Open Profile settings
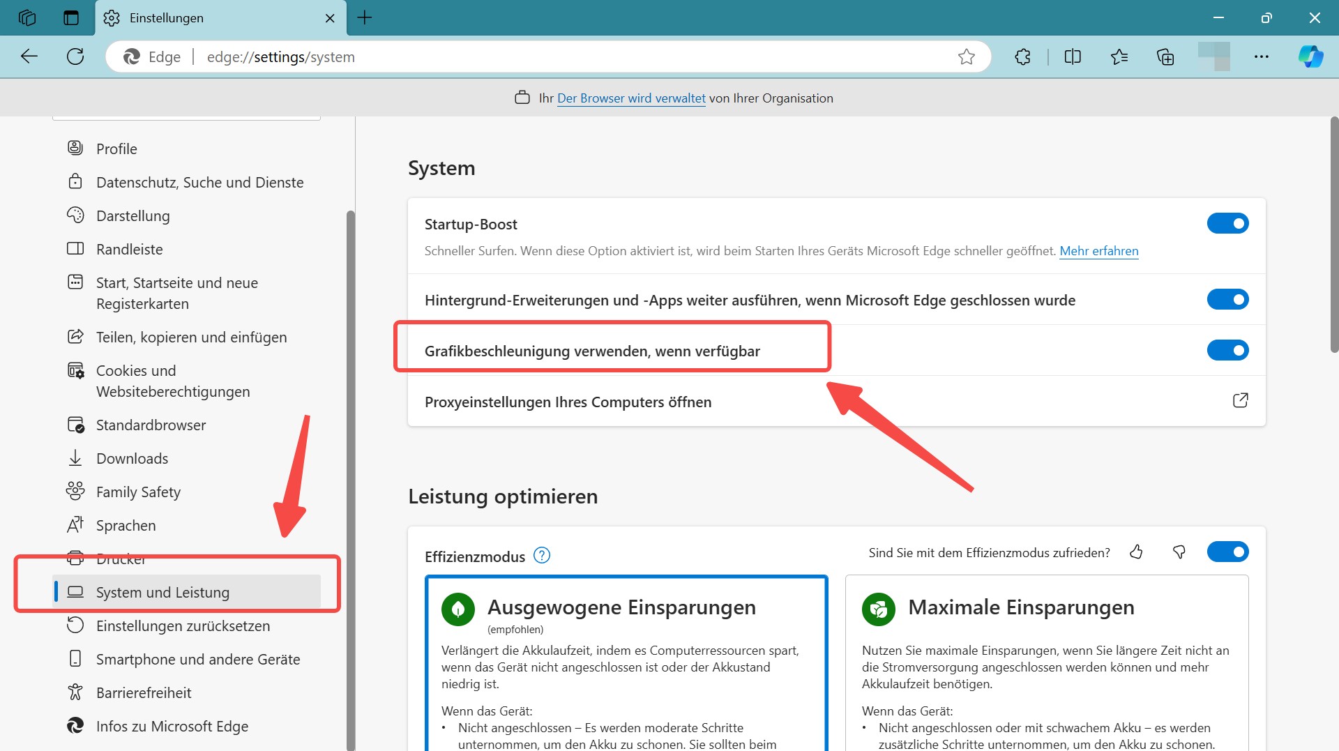 click(187, 149)
